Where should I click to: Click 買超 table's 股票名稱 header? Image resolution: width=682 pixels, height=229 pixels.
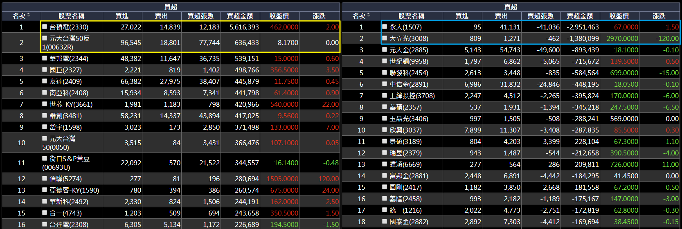pos(72,16)
